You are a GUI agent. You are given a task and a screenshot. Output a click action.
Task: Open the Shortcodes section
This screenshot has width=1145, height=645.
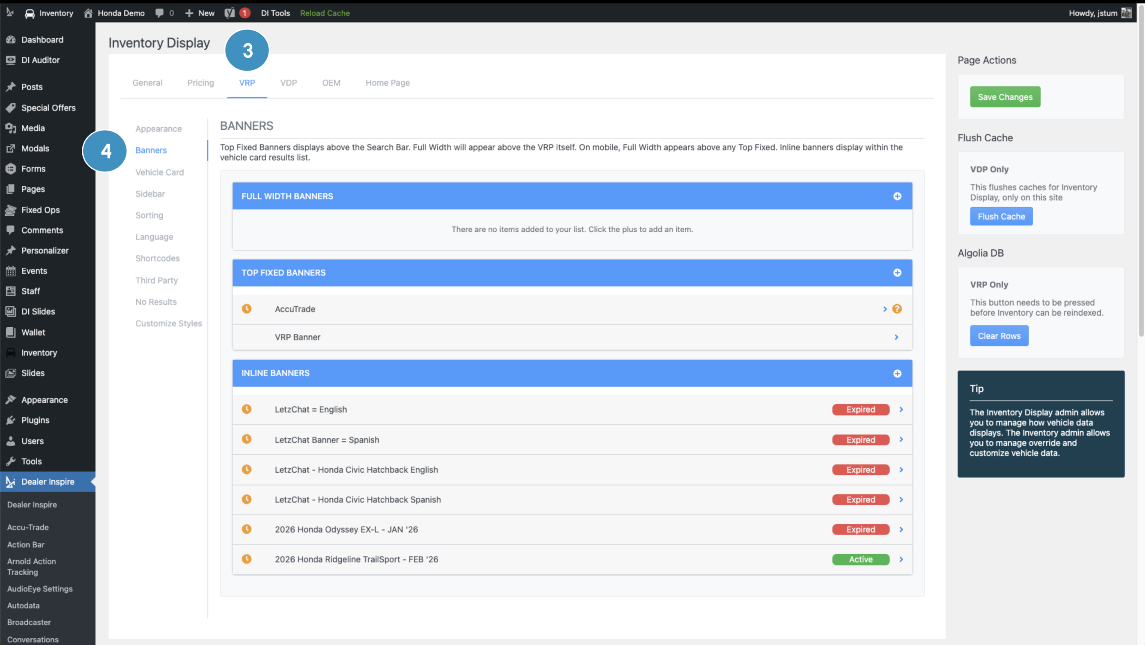157,258
